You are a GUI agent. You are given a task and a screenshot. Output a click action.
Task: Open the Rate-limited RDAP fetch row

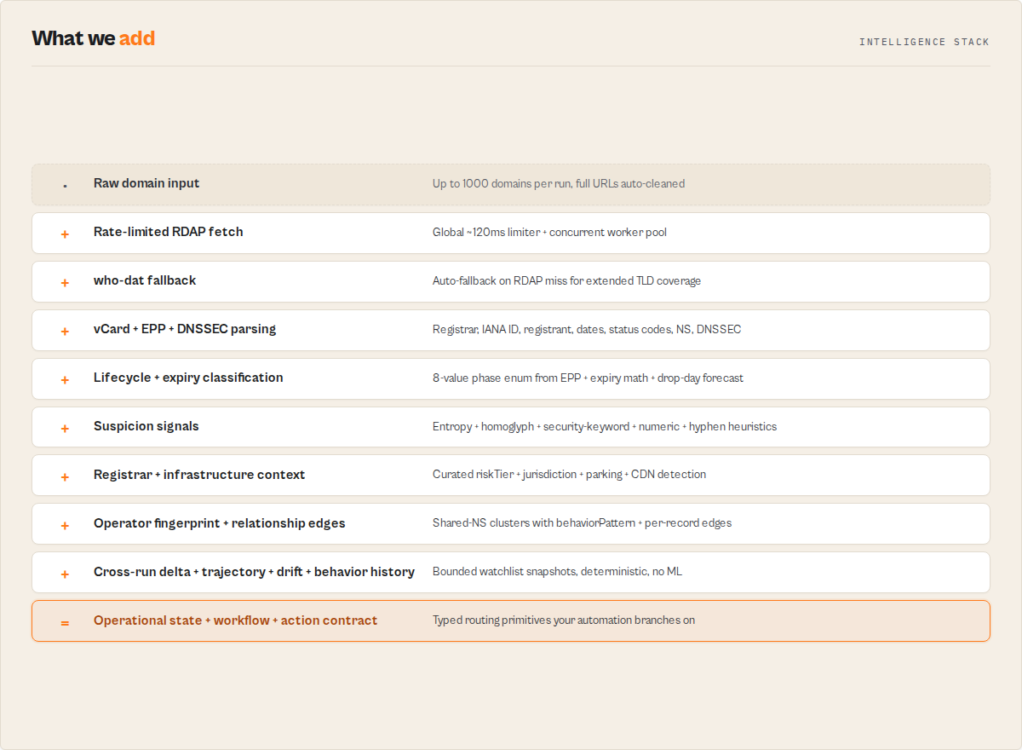coord(511,233)
